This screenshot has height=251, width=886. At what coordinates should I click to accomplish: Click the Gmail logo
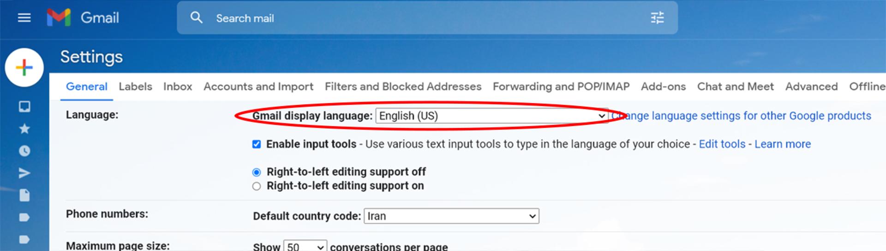83,18
